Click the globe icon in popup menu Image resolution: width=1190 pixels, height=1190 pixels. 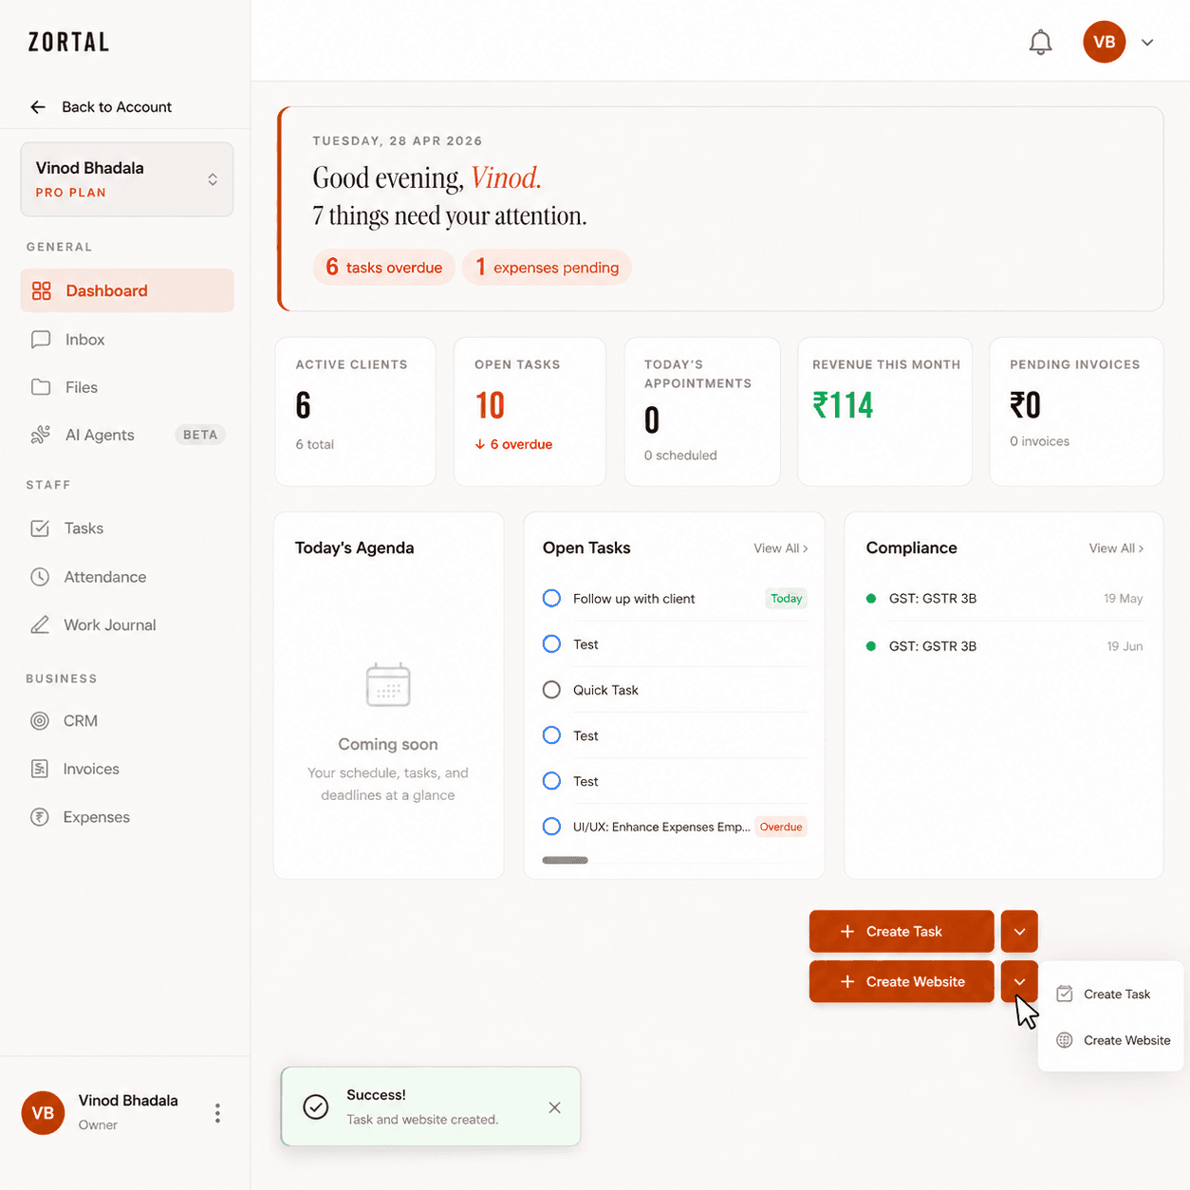coord(1065,1040)
